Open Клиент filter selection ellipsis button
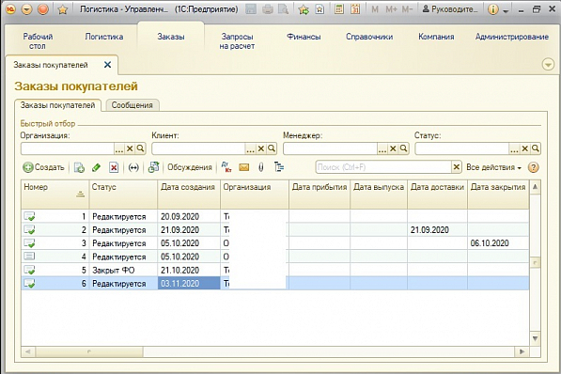The height and width of the screenshot is (374, 561). [x=250, y=148]
